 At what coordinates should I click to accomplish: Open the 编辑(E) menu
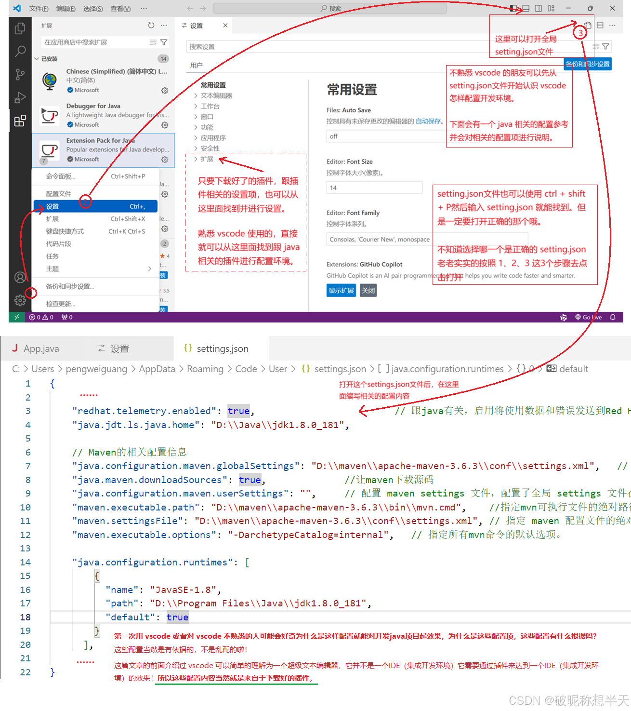click(66, 9)
